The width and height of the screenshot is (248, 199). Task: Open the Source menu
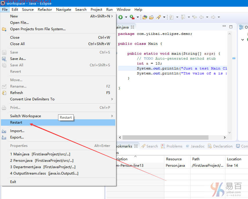[28, 10]
